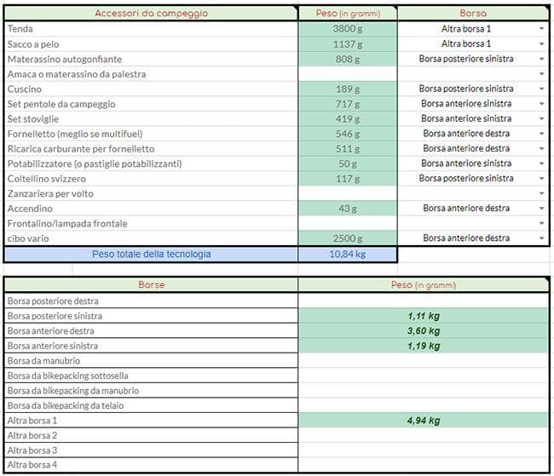Click the Borsa da manubrio row
Screen dimensions: 554x476
pyautogui.click(x=151, y=360)
